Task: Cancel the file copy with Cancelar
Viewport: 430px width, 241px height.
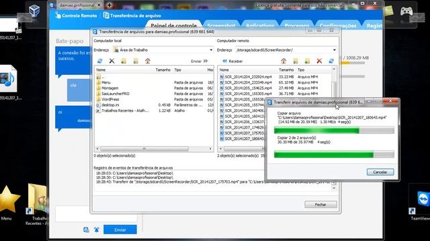Action: pos(380,172)
